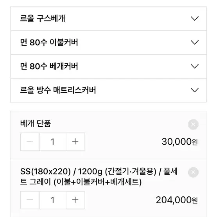Click the 베개 단품 item title

(36, 123)
